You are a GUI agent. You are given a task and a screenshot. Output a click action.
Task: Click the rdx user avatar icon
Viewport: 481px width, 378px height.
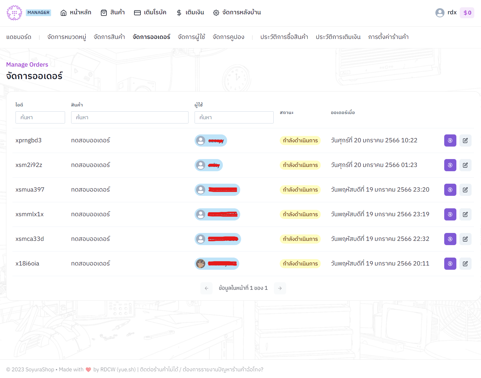(x=440, y=12)
